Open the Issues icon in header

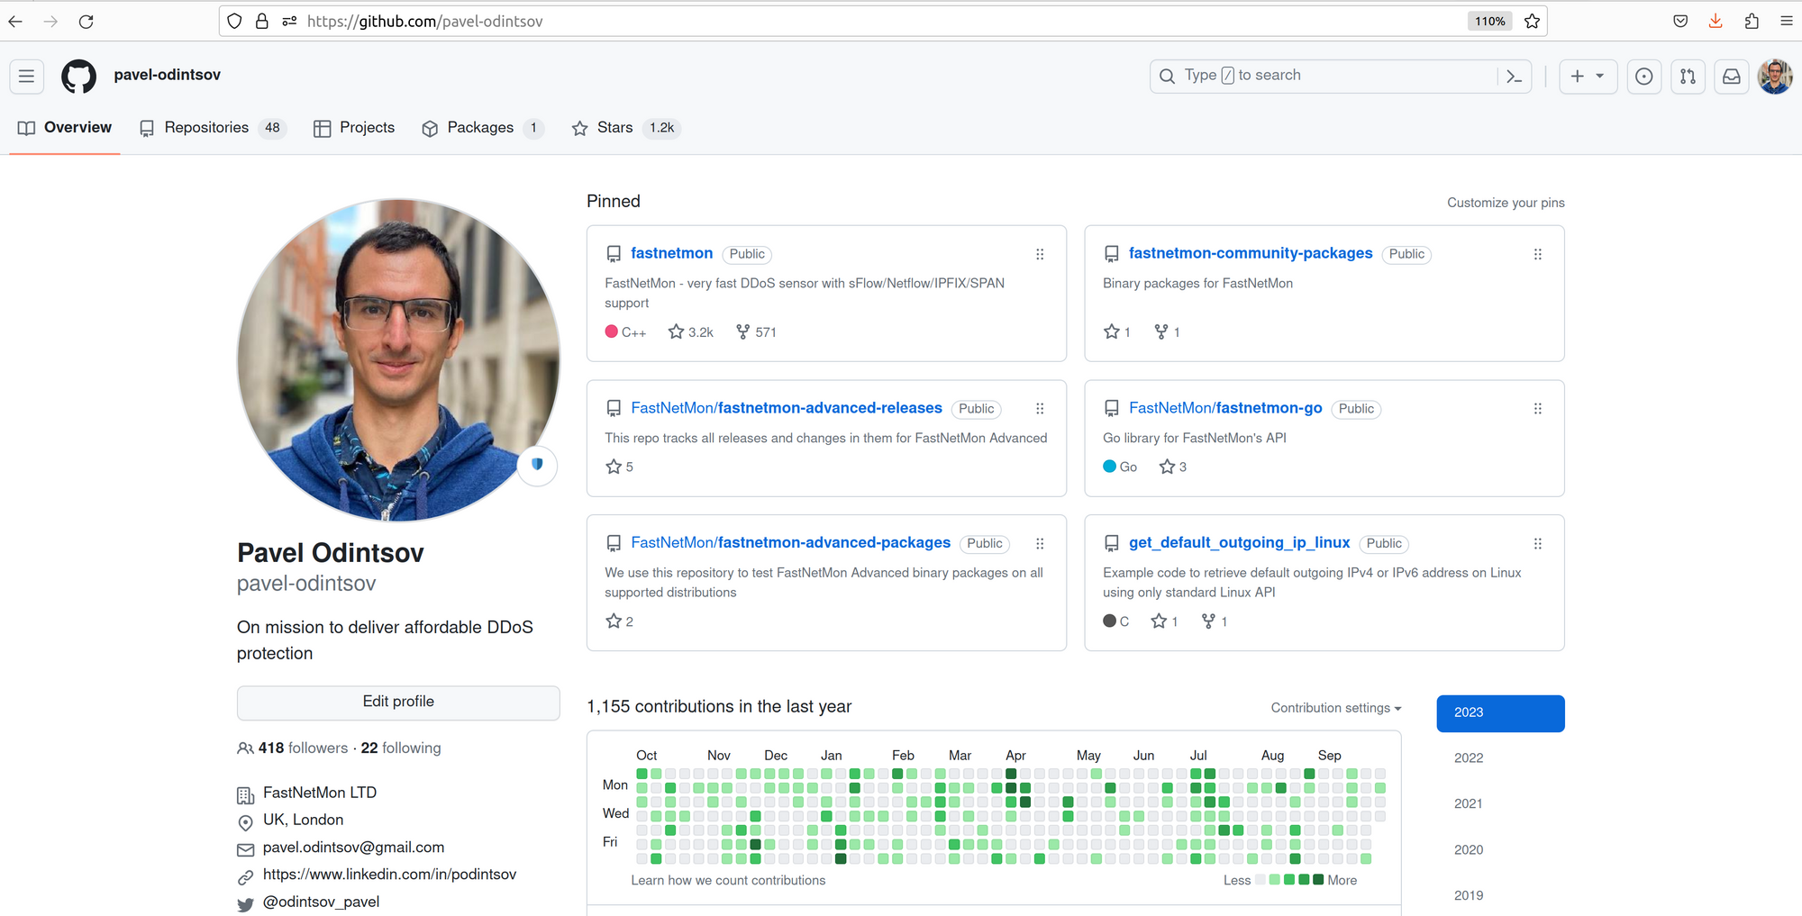(1644, 77)
